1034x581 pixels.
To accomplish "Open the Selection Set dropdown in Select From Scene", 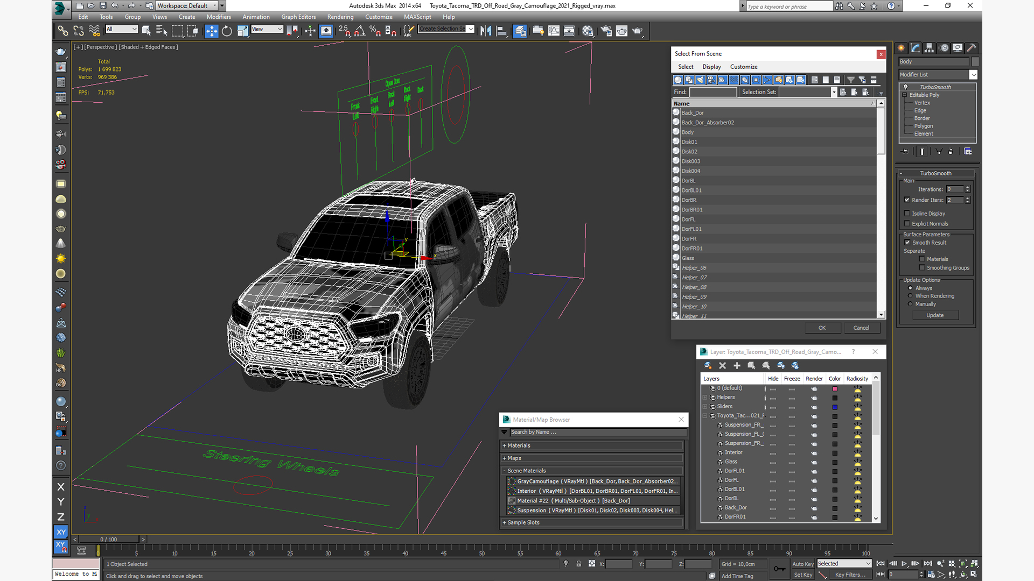I will [x=834, y=92].
